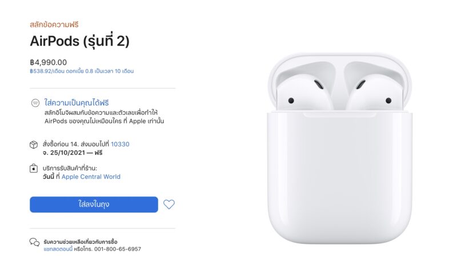
Task: Open the ใส่ความเป็นคุณได้ฟรี engraving link
Action: pos(77,103)
